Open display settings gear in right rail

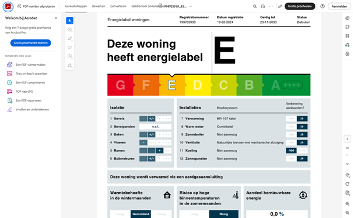(347, 175)
